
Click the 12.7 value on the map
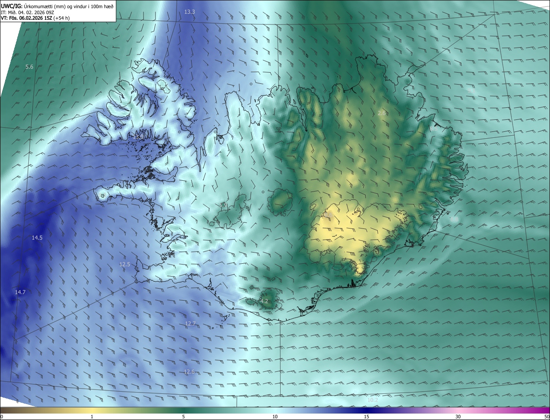(190, 323)
